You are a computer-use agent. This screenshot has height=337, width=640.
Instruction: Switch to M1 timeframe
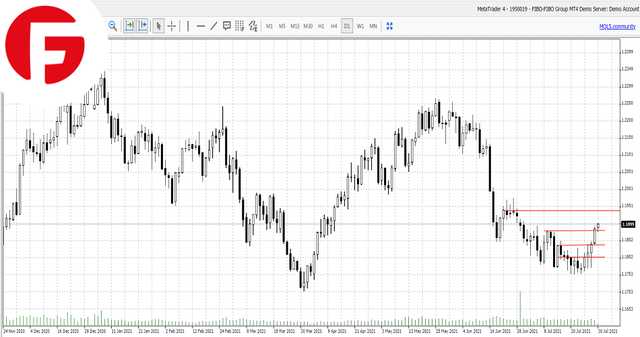tap(269, 26)
